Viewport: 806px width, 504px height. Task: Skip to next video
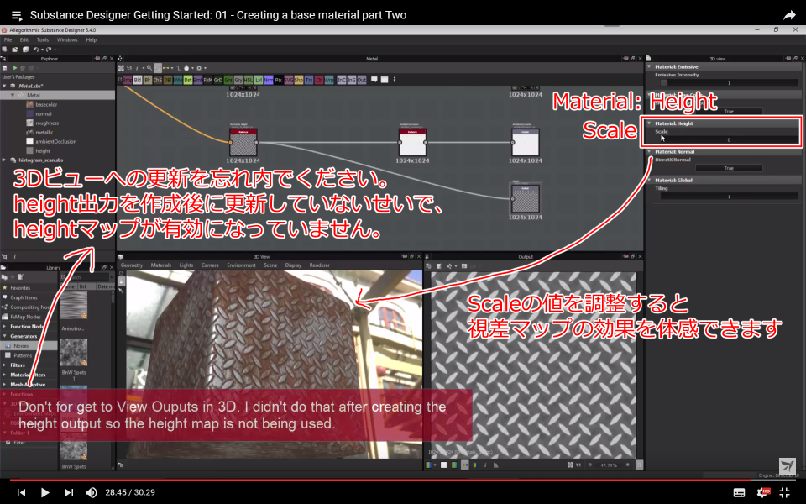pyautogui.click(x=68, y=492)
